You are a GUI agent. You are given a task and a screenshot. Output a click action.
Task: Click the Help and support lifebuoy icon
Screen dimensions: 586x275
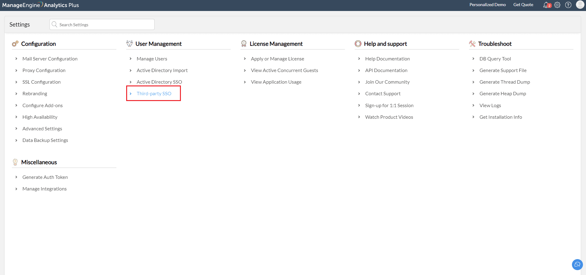pos(358,44)
